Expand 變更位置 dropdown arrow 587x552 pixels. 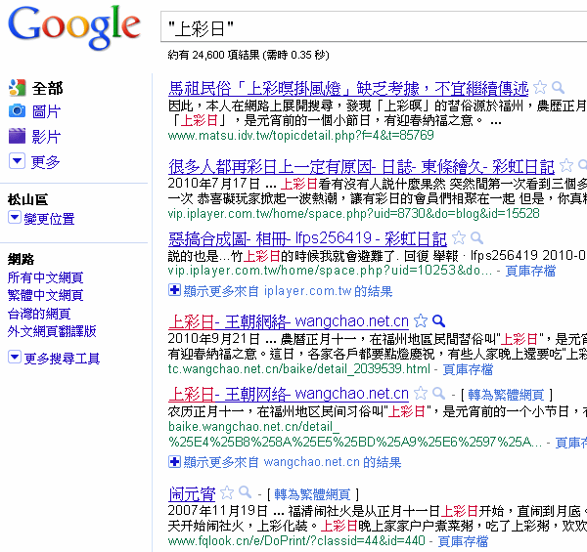pyautogui.click(x=15, y=217)
